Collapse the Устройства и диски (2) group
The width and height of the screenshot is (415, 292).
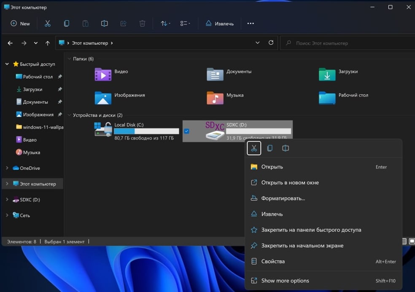coord(69,115)
